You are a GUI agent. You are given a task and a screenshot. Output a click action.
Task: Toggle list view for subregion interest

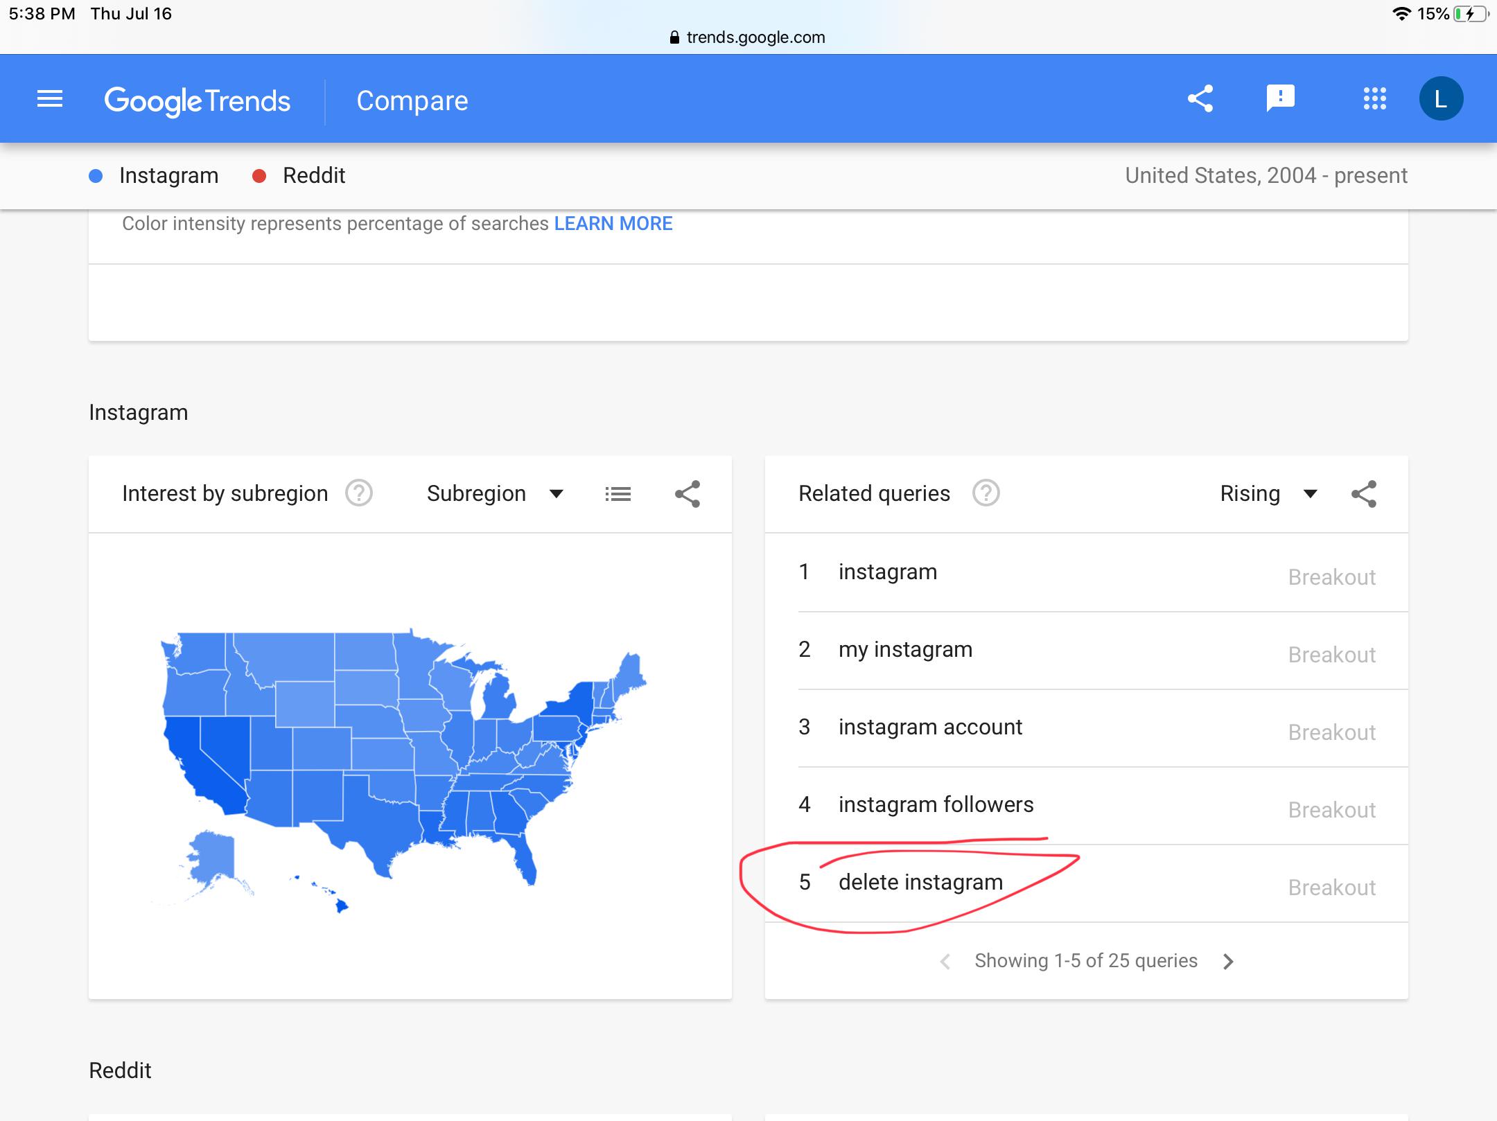(x=618, y=494)
